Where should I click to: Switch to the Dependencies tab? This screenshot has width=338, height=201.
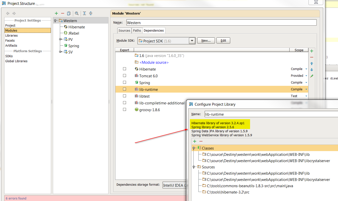[154, 30]
